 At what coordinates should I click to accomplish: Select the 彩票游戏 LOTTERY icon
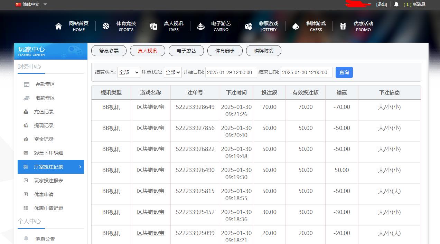click(248, 26)
